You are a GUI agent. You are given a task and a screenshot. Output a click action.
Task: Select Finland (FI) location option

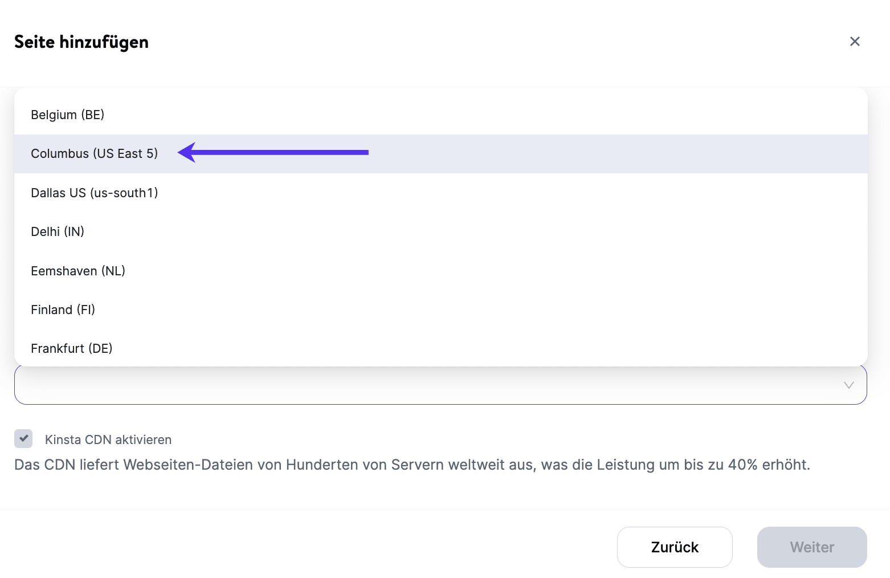coord(63,310)
